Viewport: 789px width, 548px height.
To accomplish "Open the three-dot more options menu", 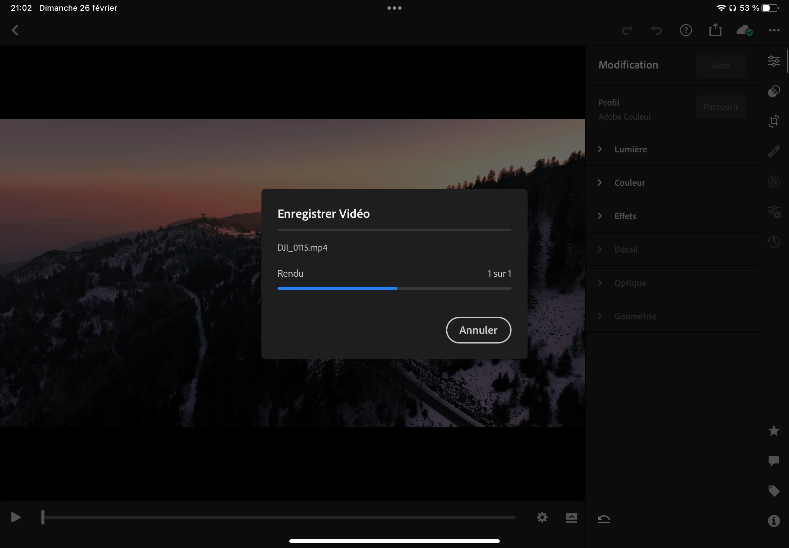I will (774, 30).
